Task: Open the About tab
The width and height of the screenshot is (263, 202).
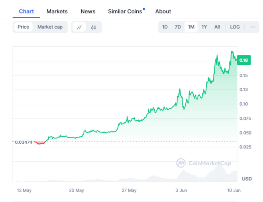Action: coord(163,11)
